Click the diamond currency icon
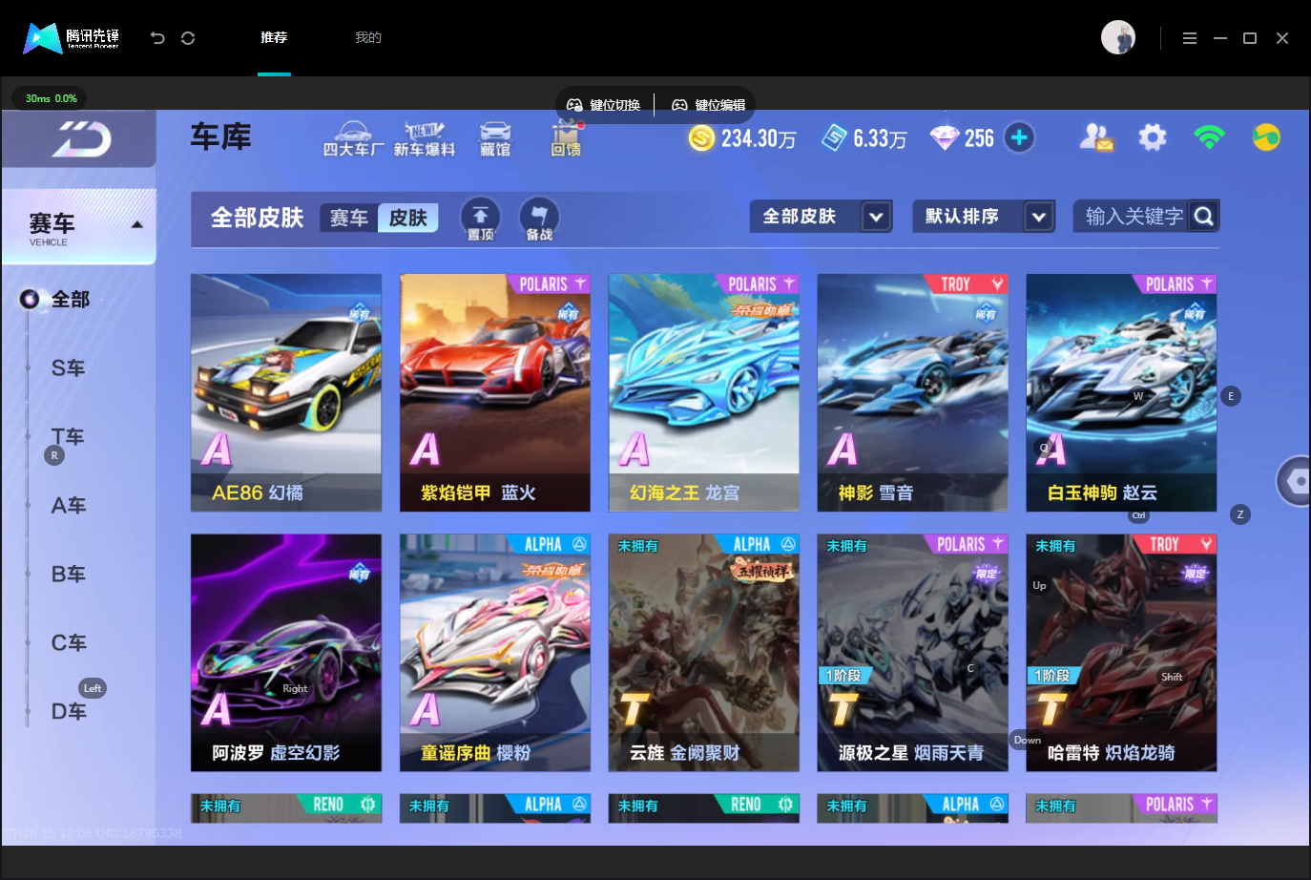 click(x=945, y=138)
